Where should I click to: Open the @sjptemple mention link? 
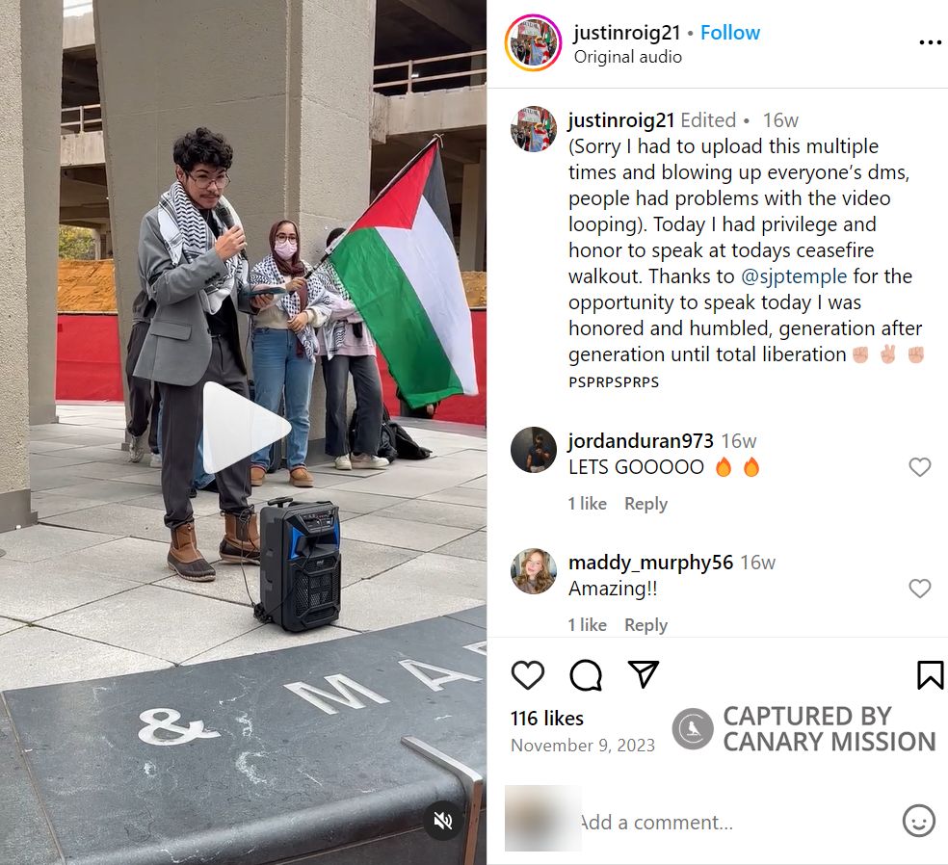tap(794, 276)
